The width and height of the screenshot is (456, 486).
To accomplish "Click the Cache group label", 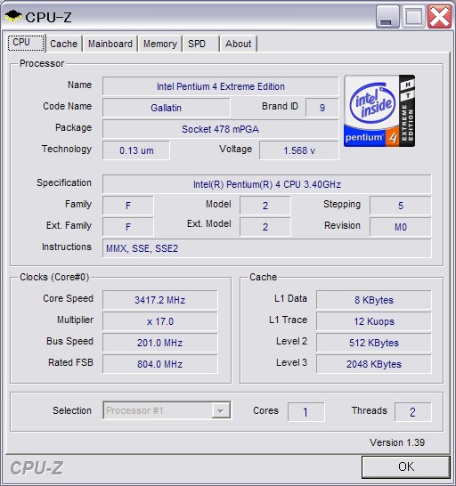I will click(x=263, y=277).
